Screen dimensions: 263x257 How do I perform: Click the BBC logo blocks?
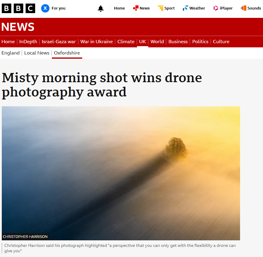pyautogui.click(x=18, y=8)
